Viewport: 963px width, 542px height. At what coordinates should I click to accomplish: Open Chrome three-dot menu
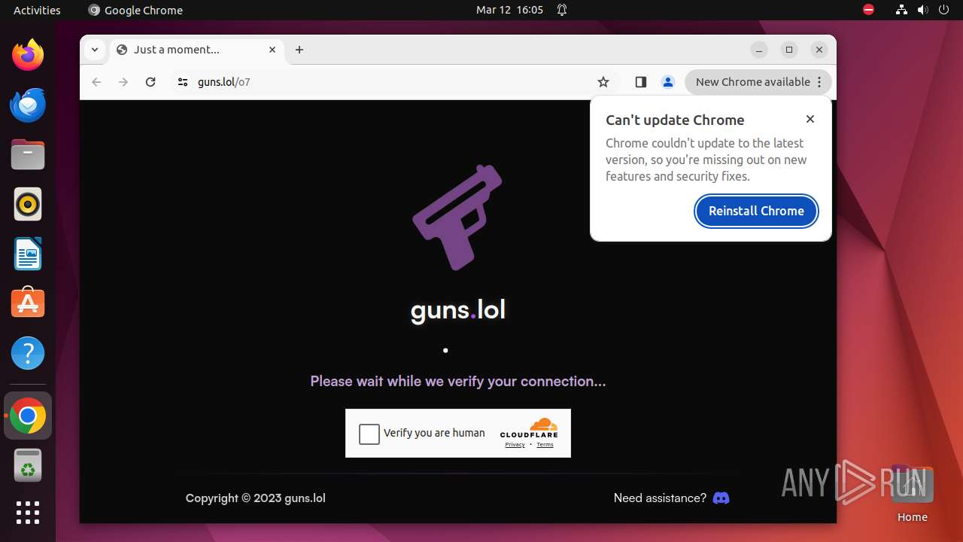(x=819, y=82)
